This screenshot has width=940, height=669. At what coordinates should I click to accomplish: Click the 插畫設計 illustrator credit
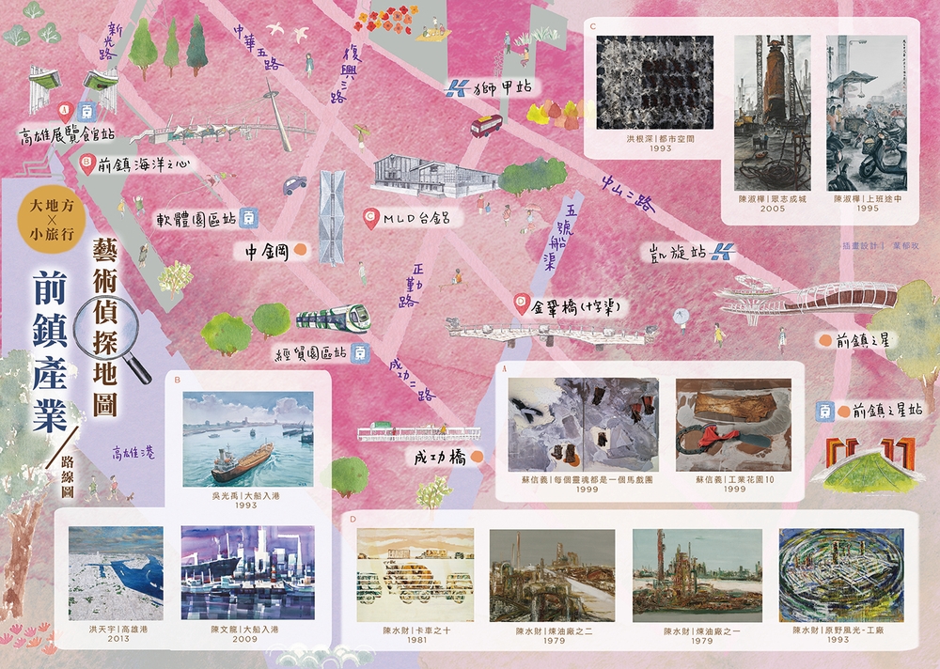pos(880,245)
